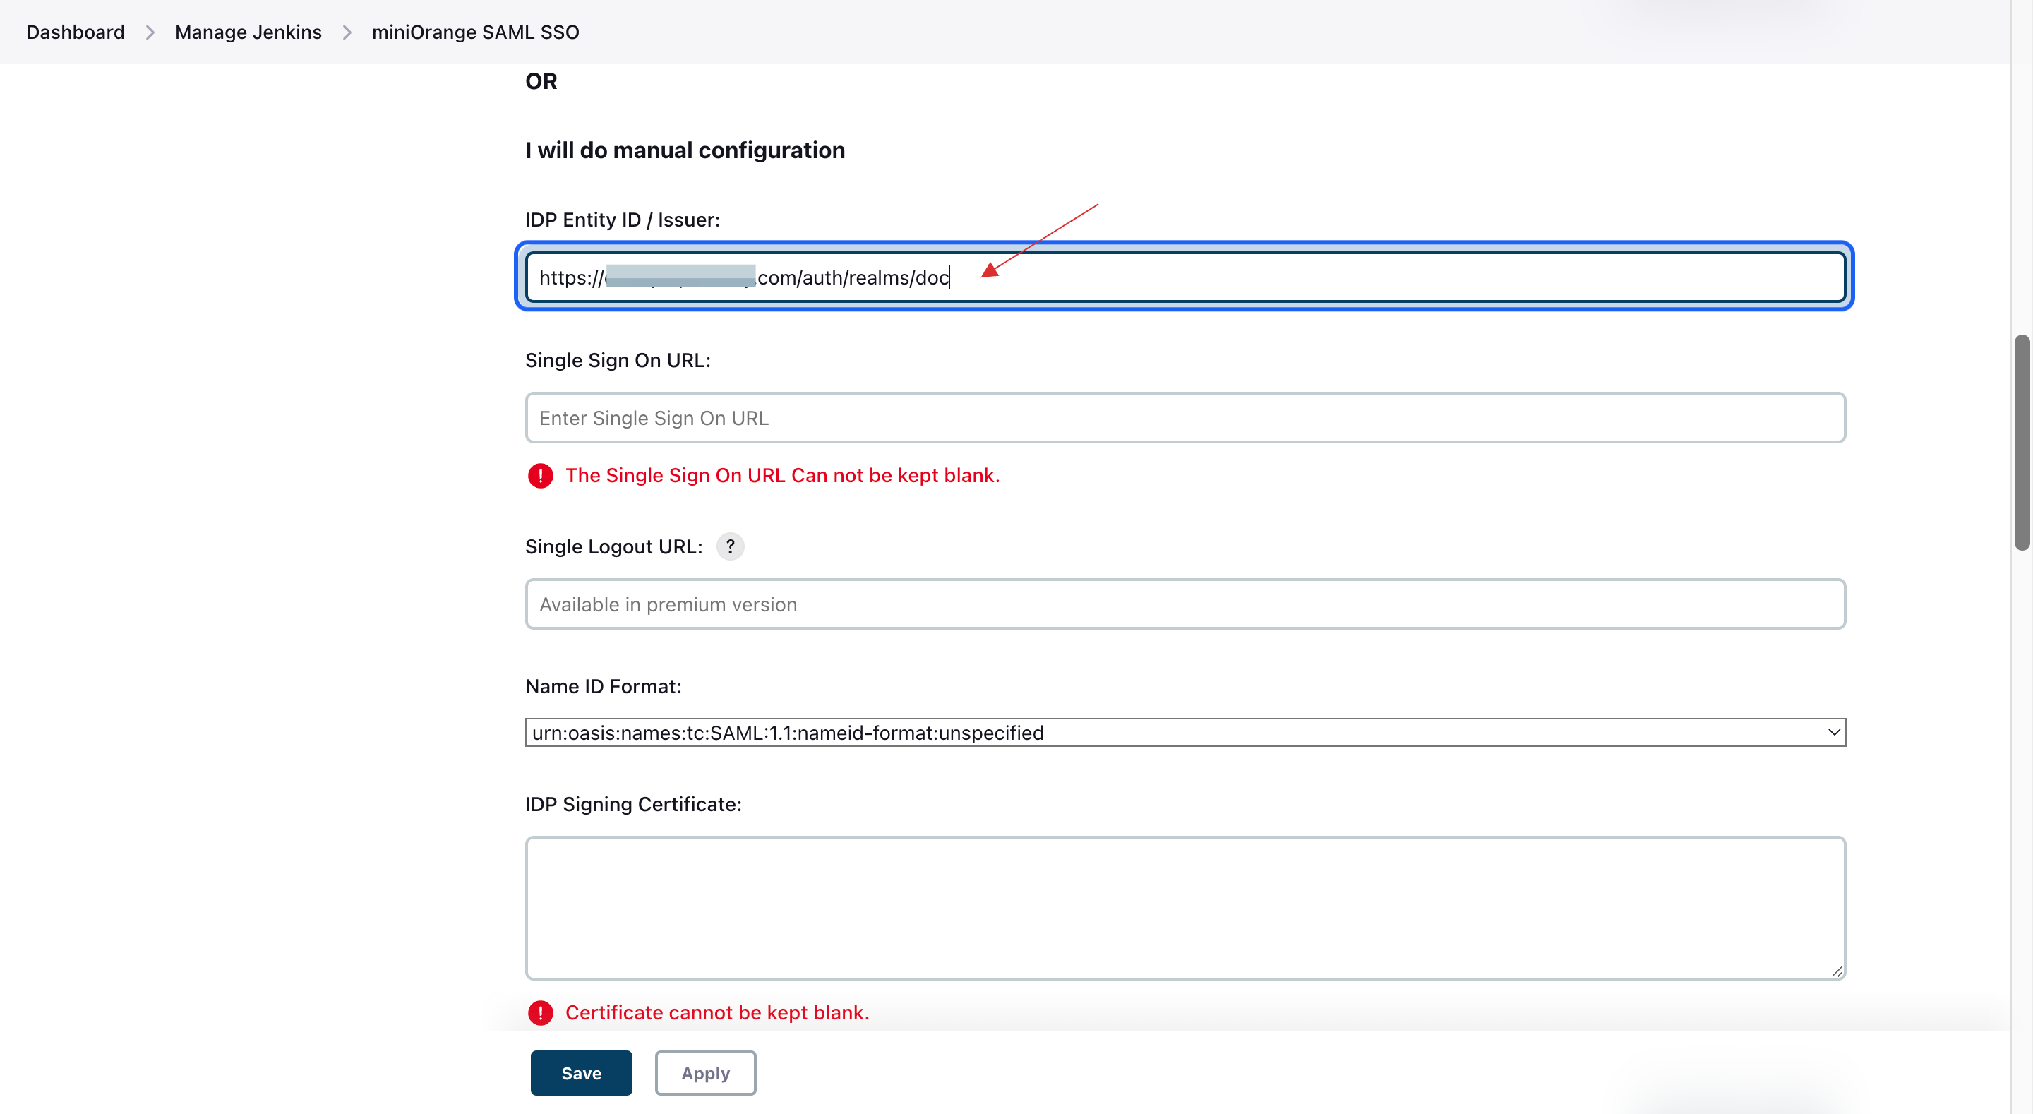
Task: Click the error icon next to Certificate field
Action: click(x=539, y=1011)
